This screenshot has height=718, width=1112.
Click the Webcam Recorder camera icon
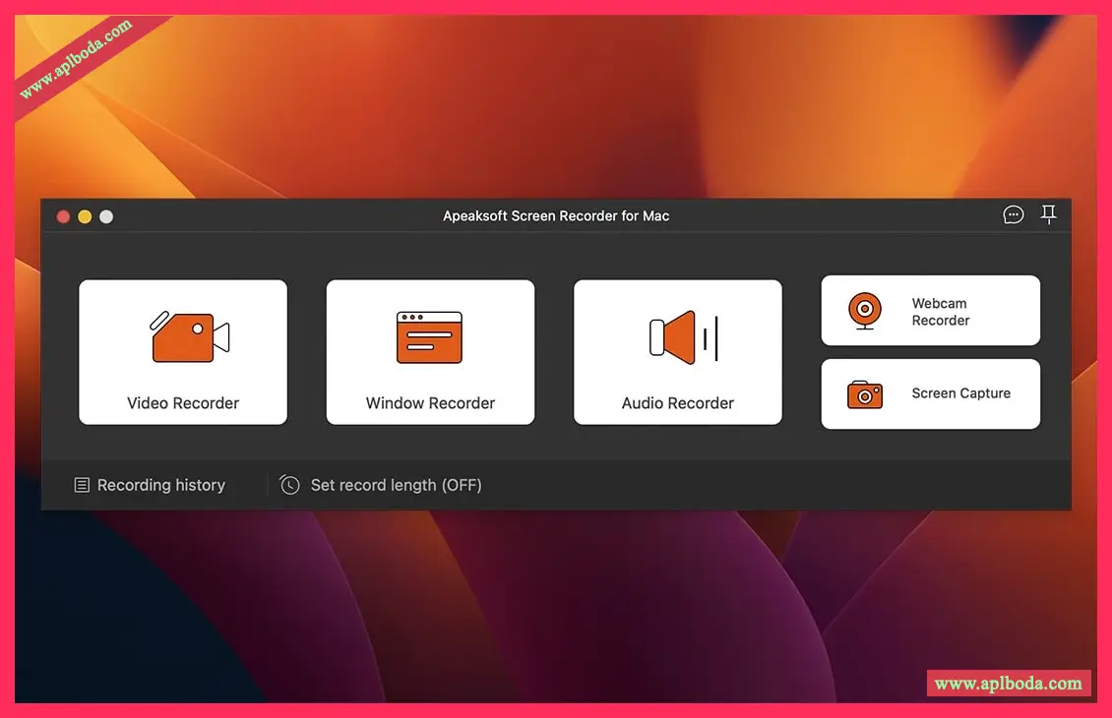[x=864, y=311]
